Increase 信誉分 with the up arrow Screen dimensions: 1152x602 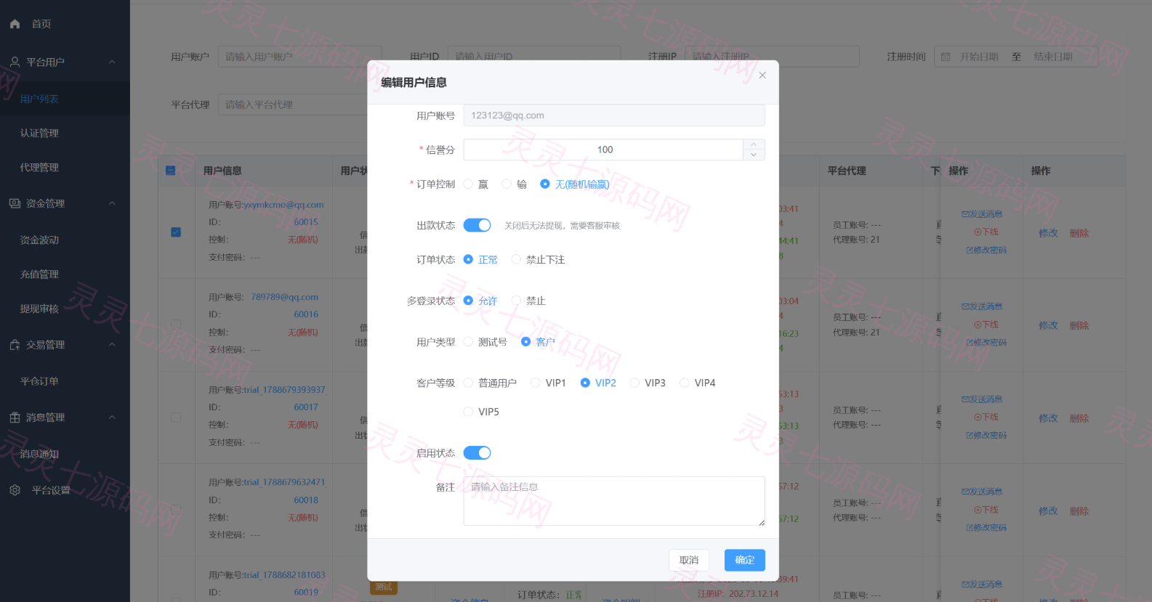[754, 145]
